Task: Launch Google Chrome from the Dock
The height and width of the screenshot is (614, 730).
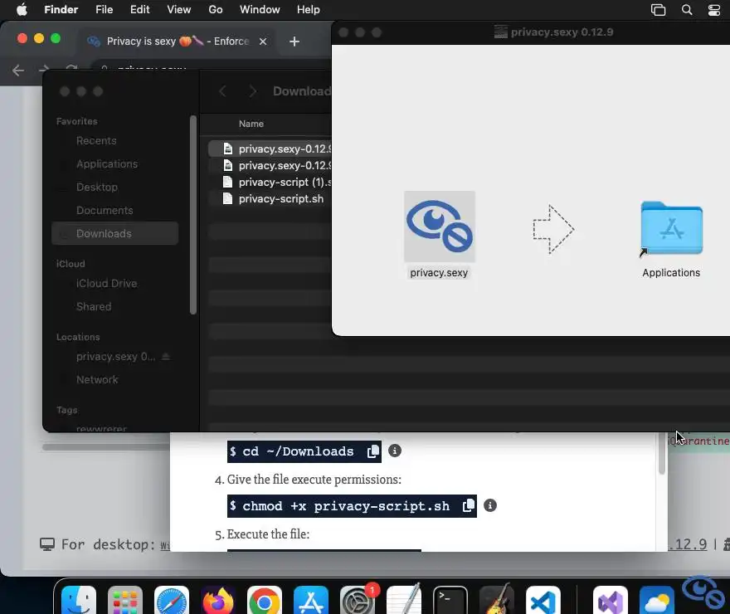Action: tap(265, 601)
